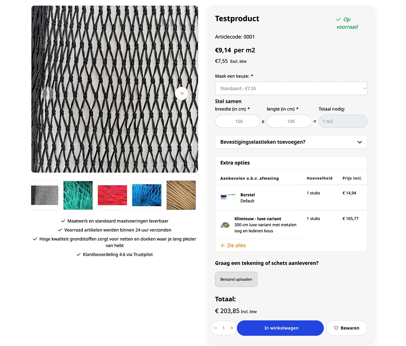Click the heart icon next to Bewaren

337,328
